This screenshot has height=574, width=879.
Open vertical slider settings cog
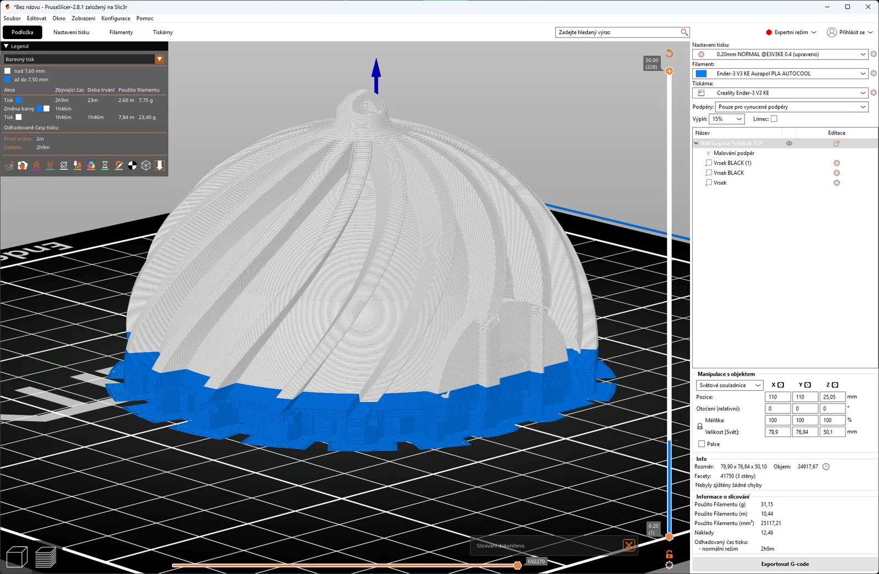669,565
